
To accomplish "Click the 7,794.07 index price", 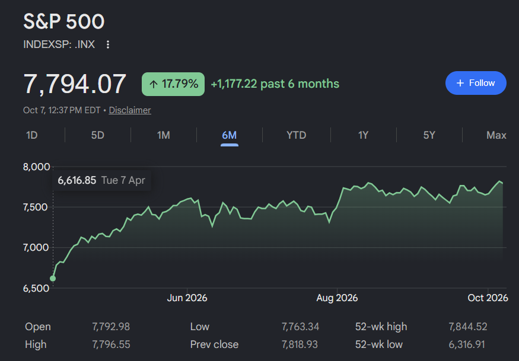I will [75, 84].
